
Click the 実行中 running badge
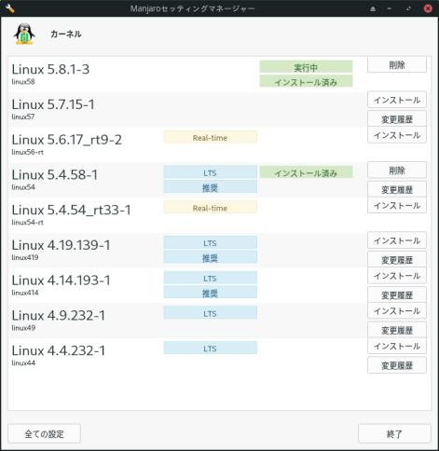coord(306,67)
